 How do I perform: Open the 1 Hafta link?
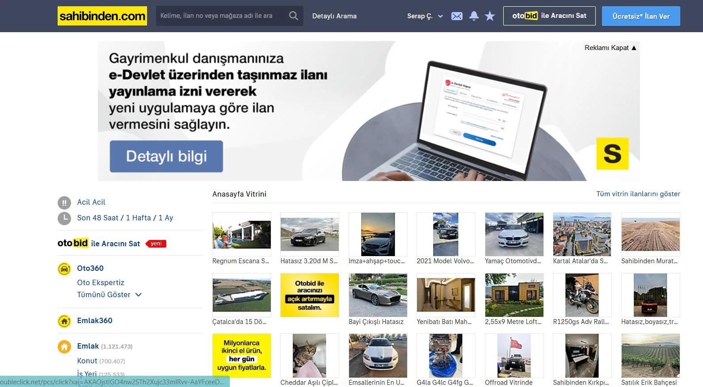pos(139,218)
